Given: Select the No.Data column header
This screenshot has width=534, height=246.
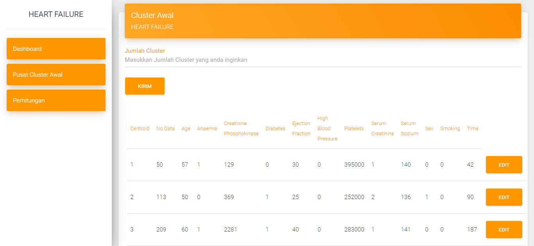Looking at the screenshot, I should (165, 129).
